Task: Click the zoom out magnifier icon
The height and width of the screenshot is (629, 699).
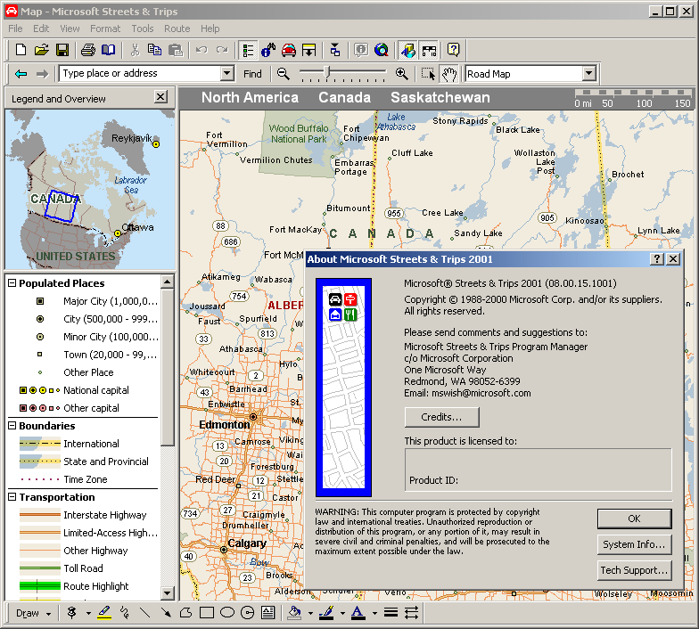Action: 284,74
